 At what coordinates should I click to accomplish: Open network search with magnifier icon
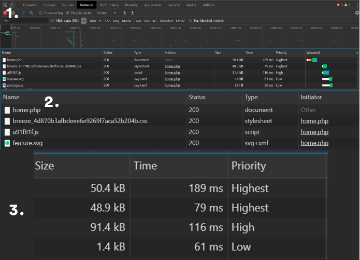click(31, 12)
